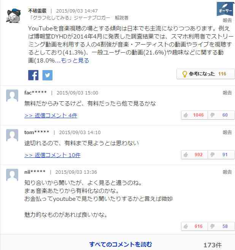Open the 不破雷蔵 author name
235x250 pixels.
37,11
